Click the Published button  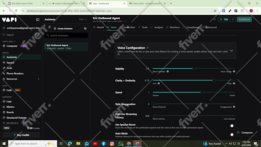point(244,19)
